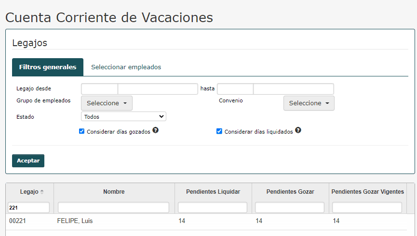Viewport: 417px width, 236px height.
Task: Click the Legajo filter box containing 221
Action: 28,207
